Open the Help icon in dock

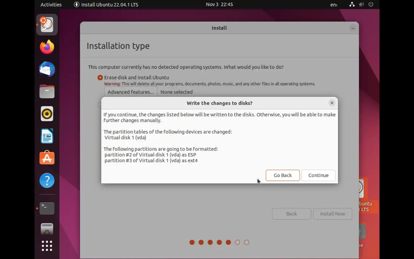(47, 180)
